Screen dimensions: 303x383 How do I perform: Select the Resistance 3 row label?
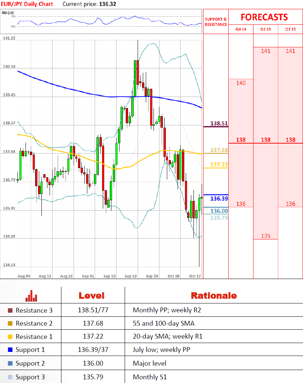point(34,310)
